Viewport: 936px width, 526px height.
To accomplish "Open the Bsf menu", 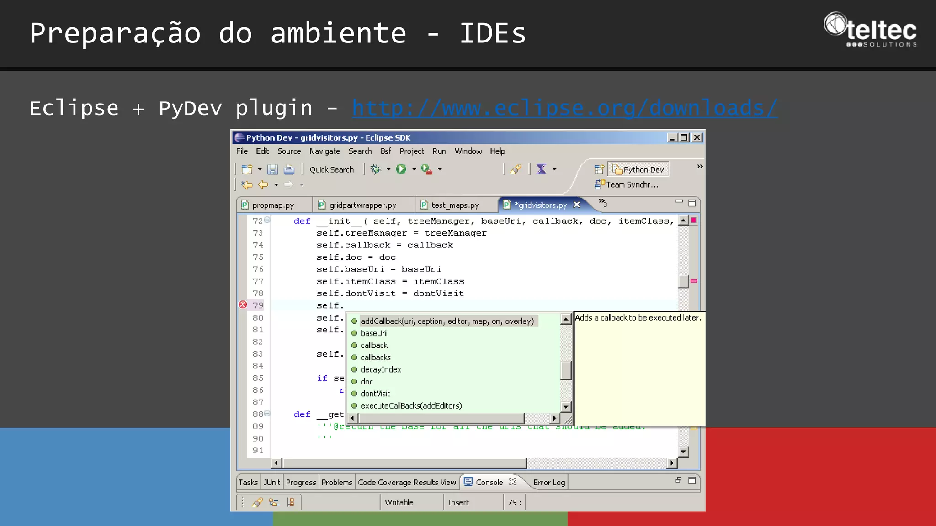I will tap(386, 151).
